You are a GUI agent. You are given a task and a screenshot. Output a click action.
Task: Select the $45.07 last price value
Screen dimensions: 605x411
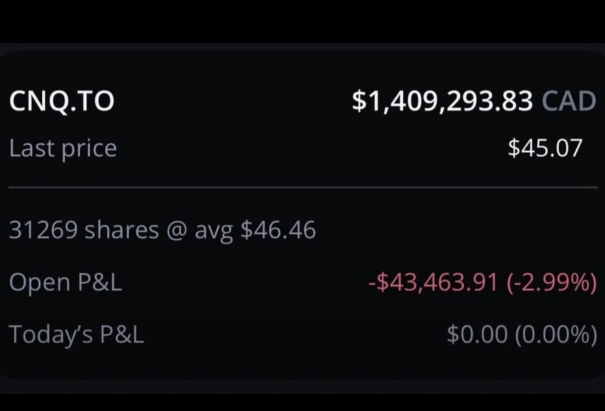(x=545, y=149)
